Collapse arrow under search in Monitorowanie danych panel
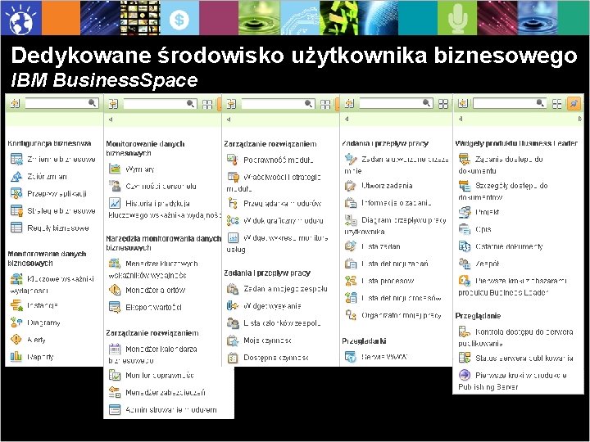This screenshot has height=442, width=590. [111, 120]
